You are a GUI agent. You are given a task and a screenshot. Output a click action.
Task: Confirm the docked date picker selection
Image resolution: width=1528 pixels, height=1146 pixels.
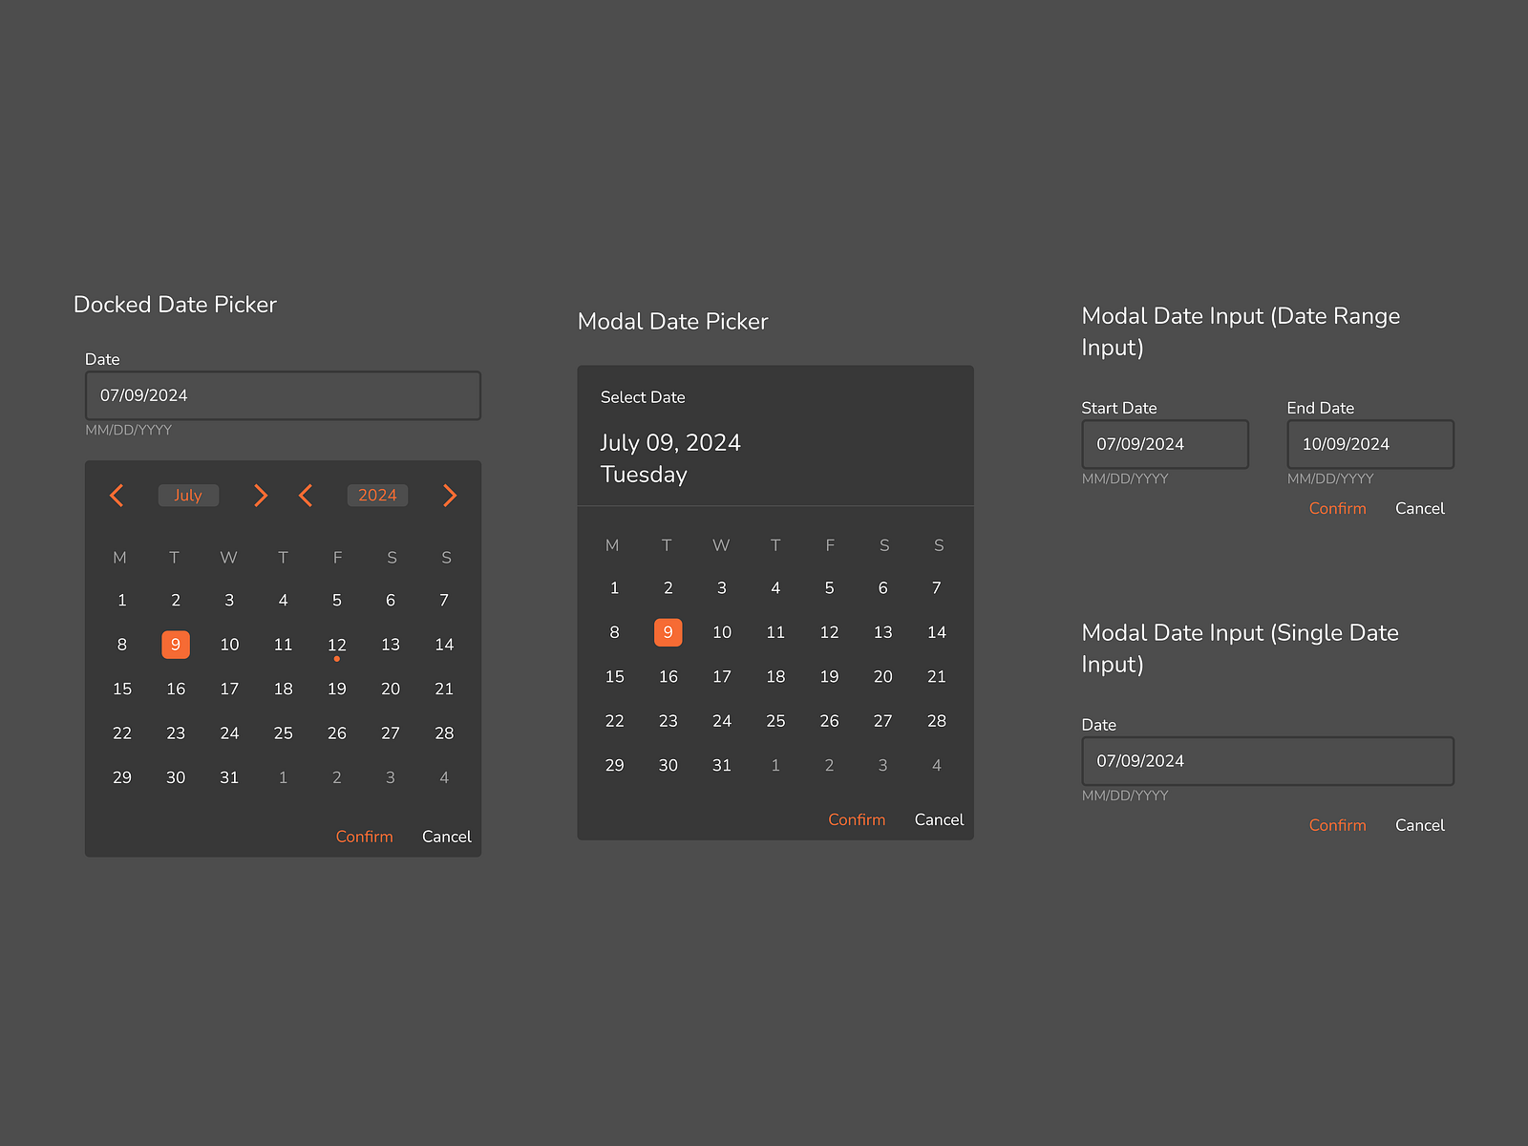click(364, 836)
